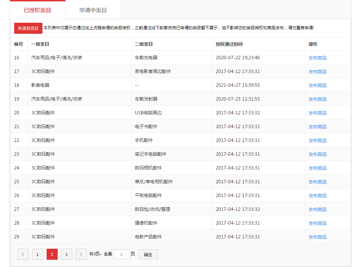Select the current page 2 button
The image size is (354, 267).
pyautogui.click(x=52, y=254)
